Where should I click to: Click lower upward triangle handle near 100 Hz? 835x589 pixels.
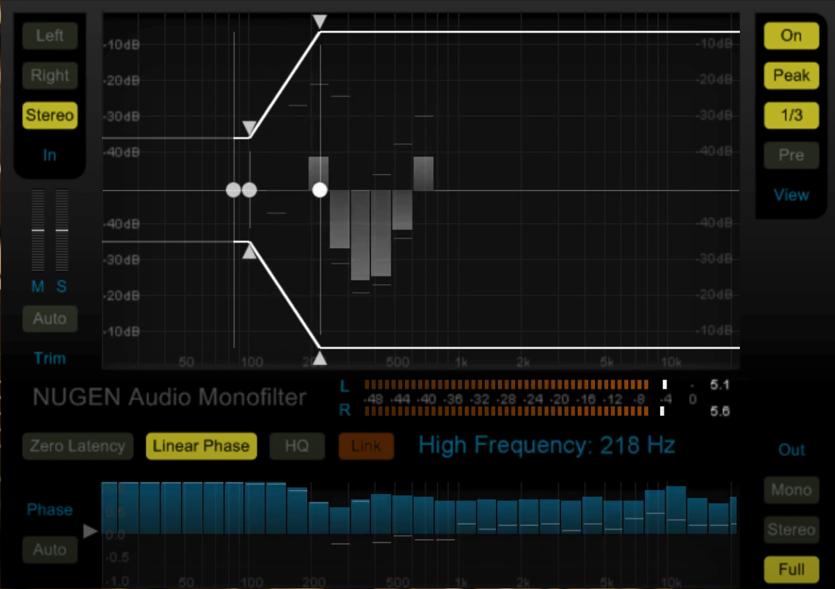pyautogui.click(x=250, y=252)
